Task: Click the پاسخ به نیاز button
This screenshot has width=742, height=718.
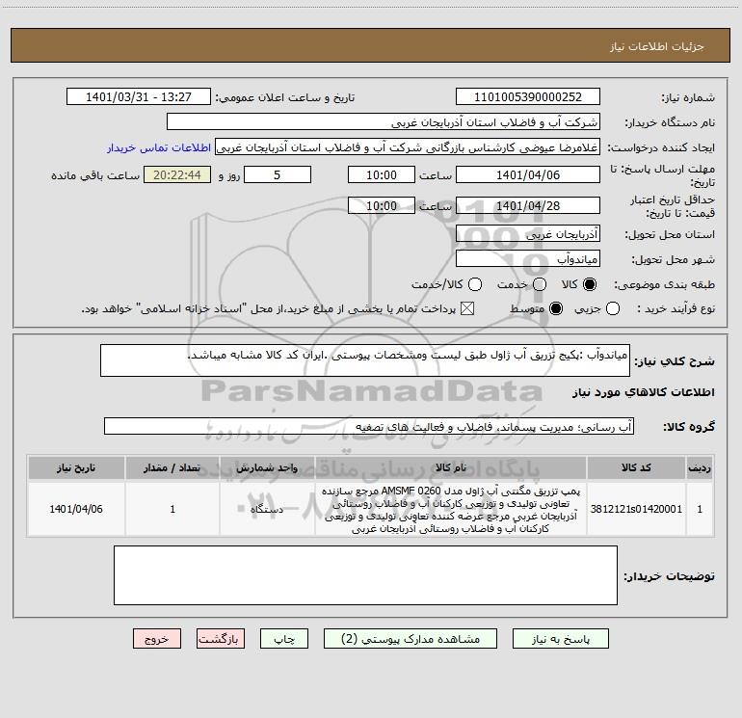Action: 560,639
